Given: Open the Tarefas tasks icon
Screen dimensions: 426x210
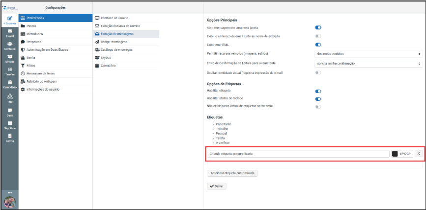Looking at the screenshot, I should (10, 71).
